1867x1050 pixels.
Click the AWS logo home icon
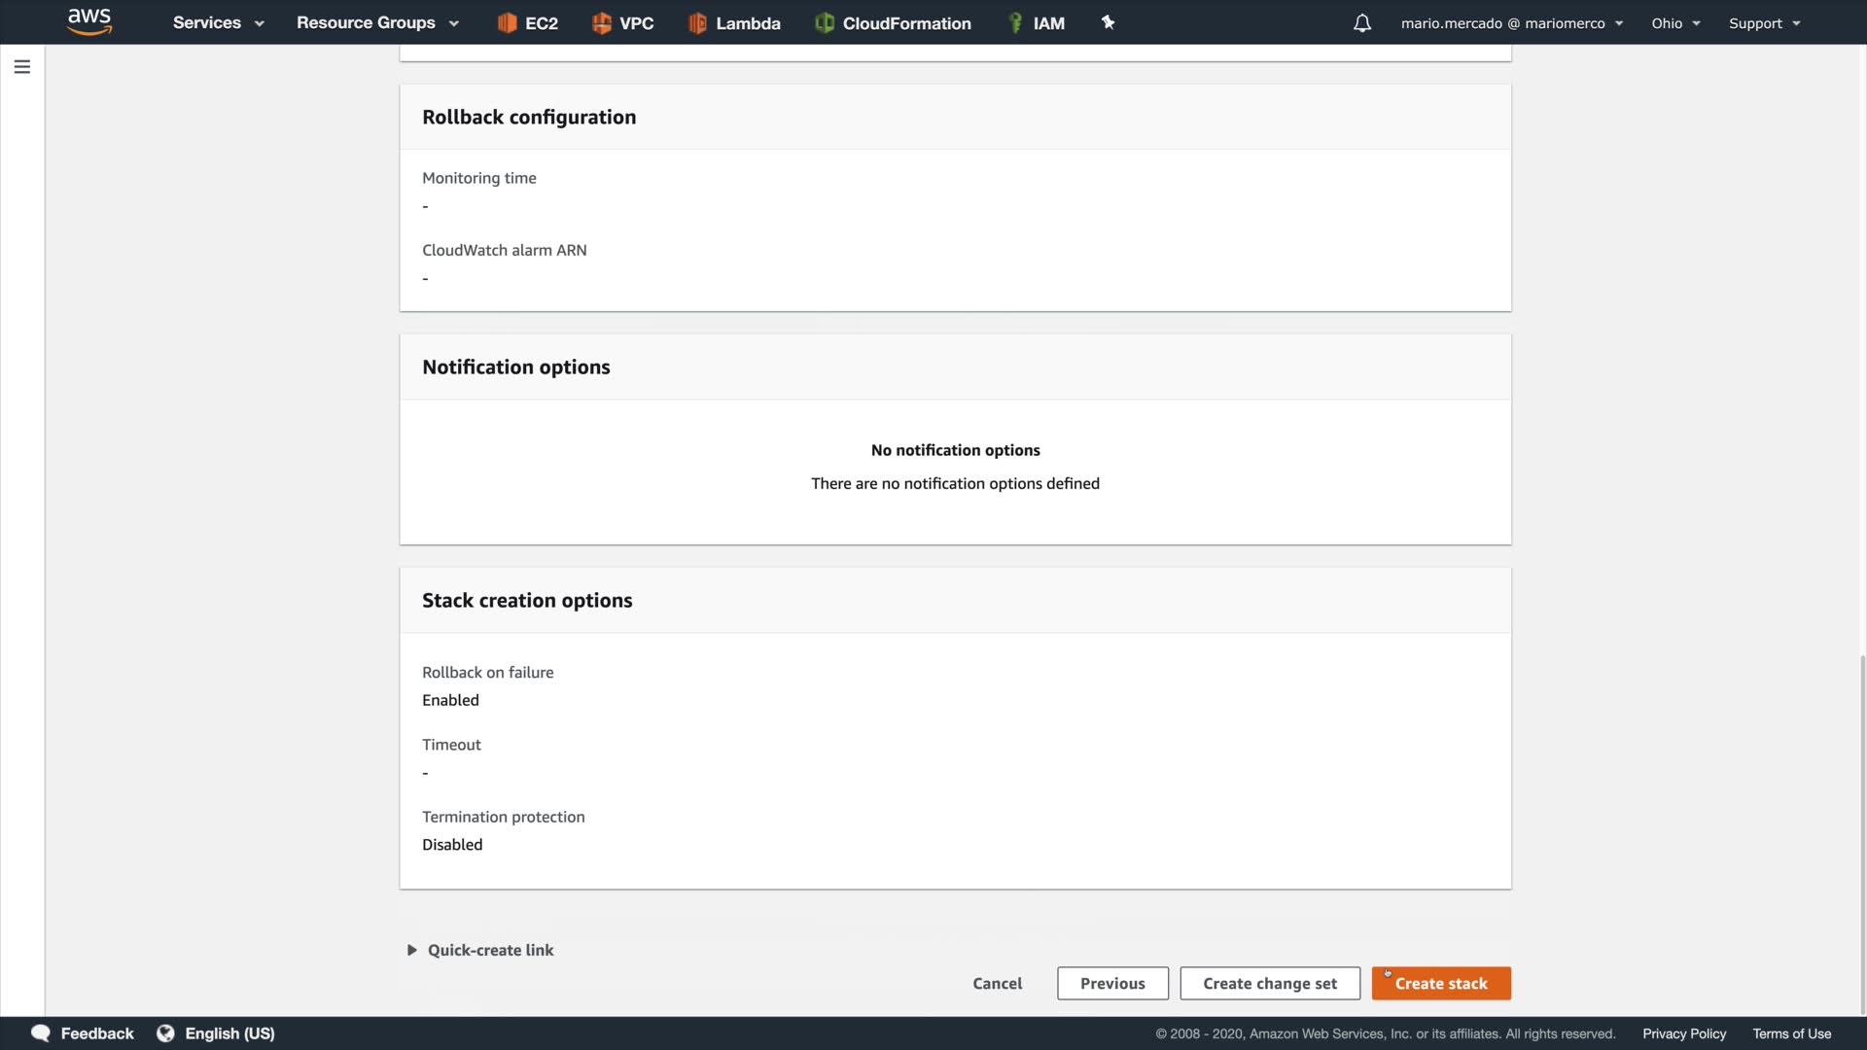[89, 21]
